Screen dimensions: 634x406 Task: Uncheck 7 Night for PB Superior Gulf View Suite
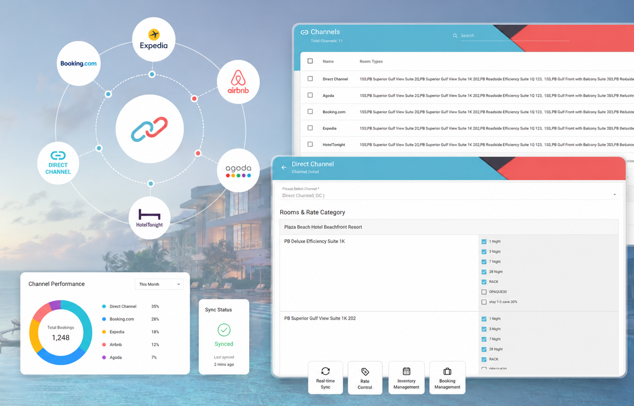point(484,339)
